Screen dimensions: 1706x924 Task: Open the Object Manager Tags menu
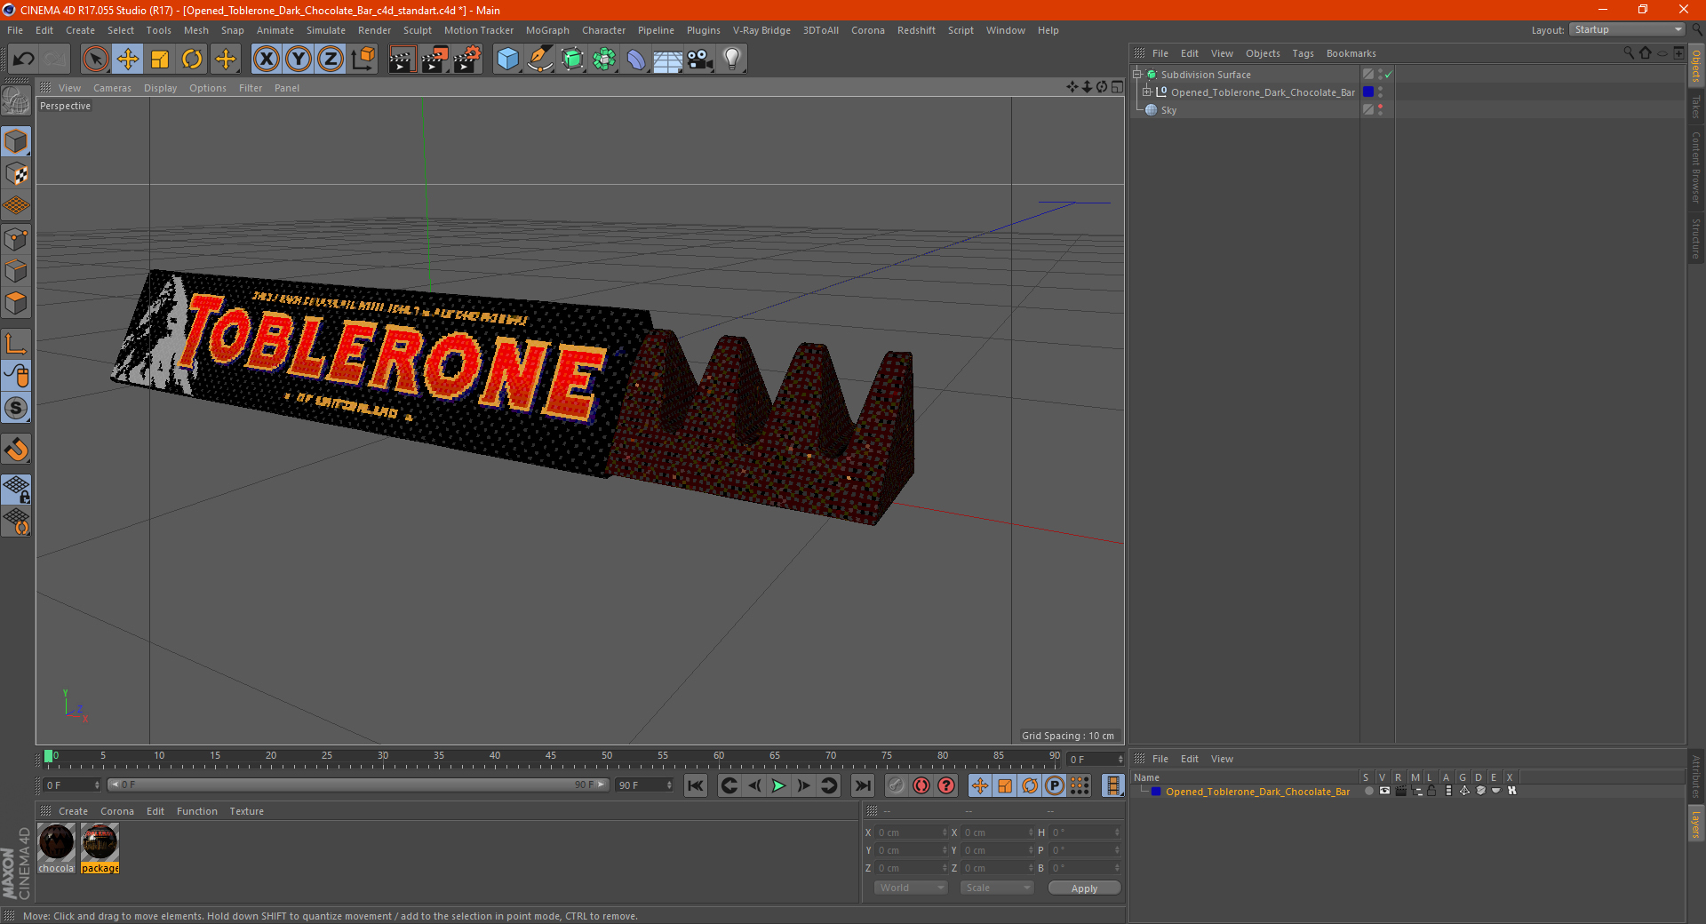[x=1303, y=53]
